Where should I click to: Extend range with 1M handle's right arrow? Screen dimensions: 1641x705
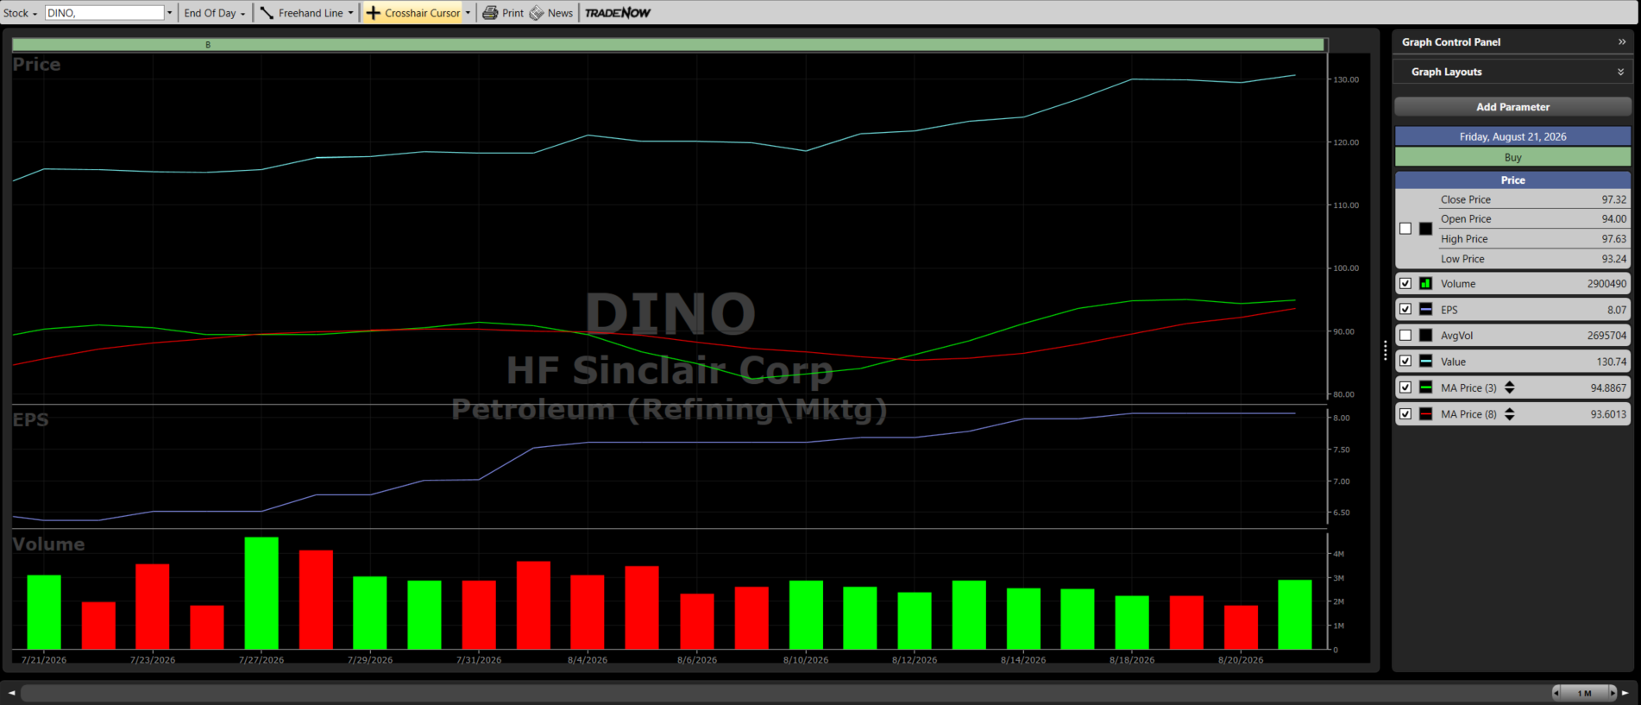point(1612,693)
